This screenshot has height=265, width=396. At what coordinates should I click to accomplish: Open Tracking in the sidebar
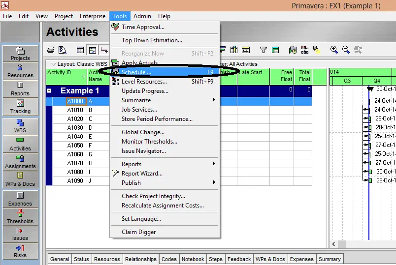click(20, 107)
